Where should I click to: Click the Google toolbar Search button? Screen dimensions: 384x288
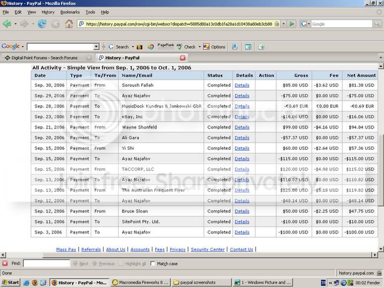119,47
